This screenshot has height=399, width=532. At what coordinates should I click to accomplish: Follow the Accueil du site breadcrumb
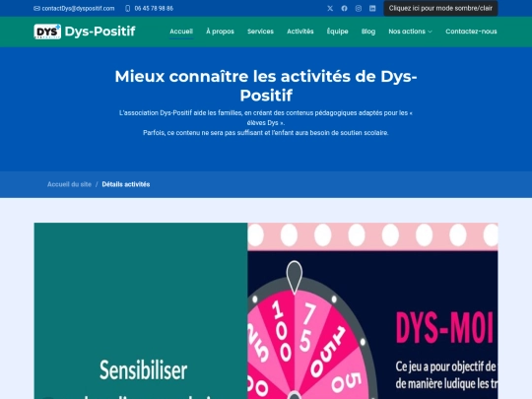pyautogui.click(x=69, y=184)
